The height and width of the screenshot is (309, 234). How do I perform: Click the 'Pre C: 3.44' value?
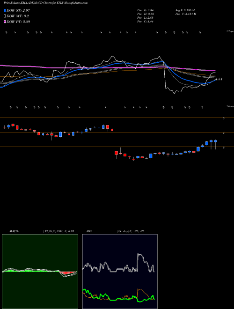tap(146, 22)
